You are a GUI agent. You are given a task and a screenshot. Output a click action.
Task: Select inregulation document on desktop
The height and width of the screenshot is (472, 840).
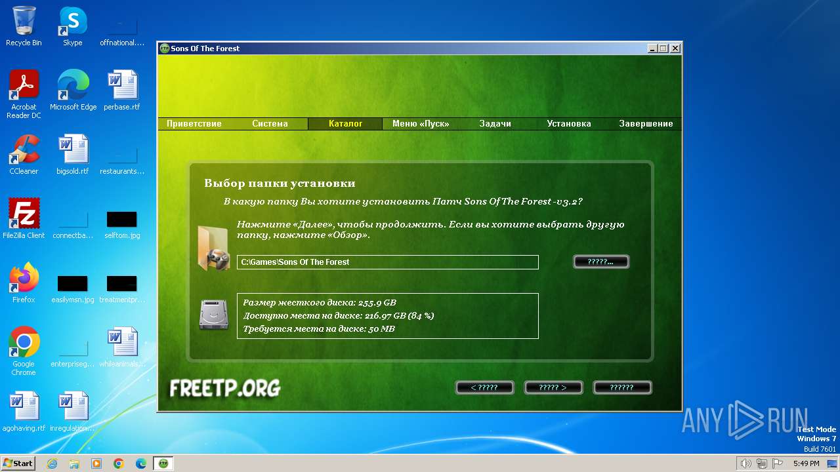point(73,412)
